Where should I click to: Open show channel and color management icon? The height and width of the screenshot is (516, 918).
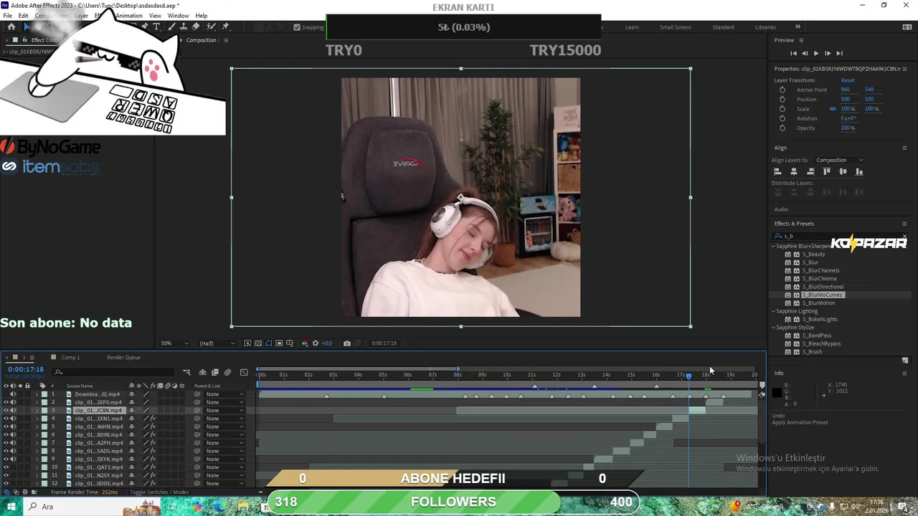(x=305, y=343)
